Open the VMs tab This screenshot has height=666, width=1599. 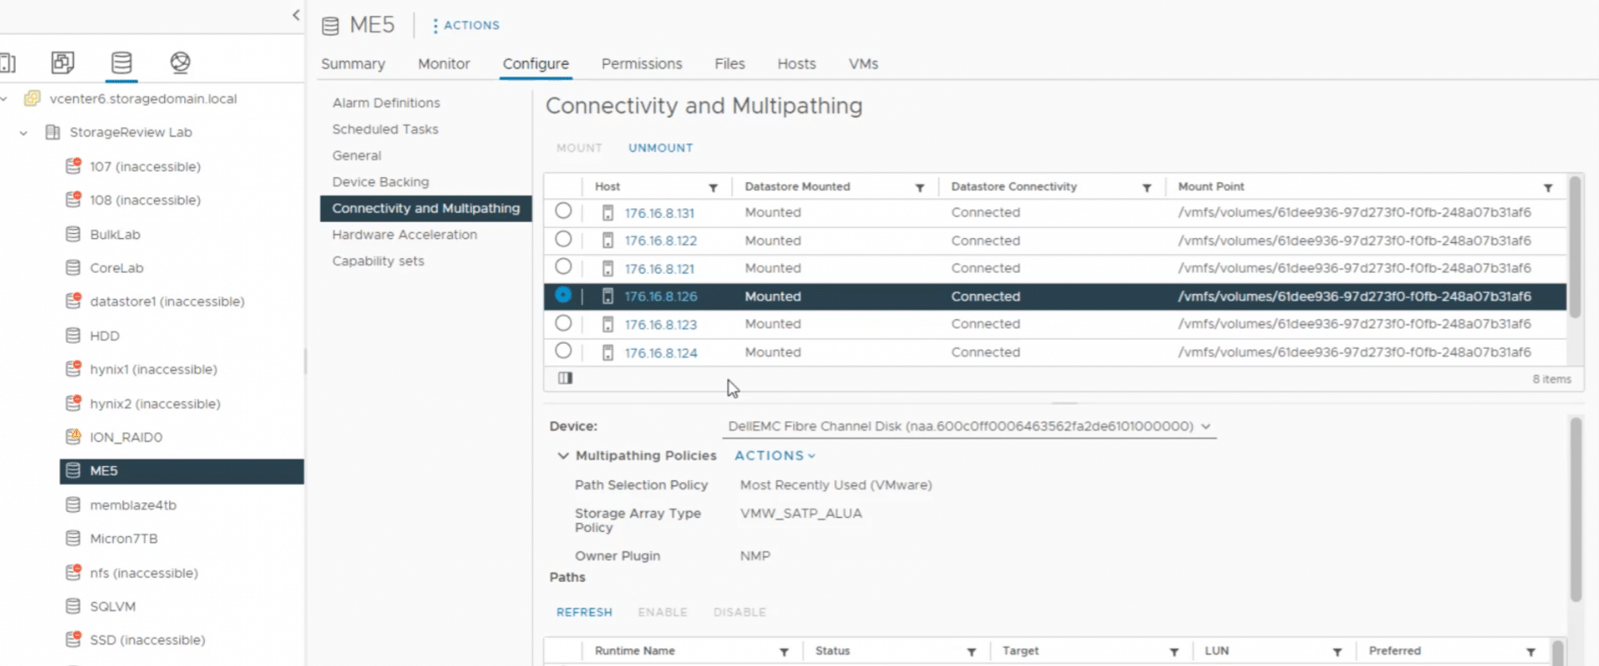tap(864, 64)
